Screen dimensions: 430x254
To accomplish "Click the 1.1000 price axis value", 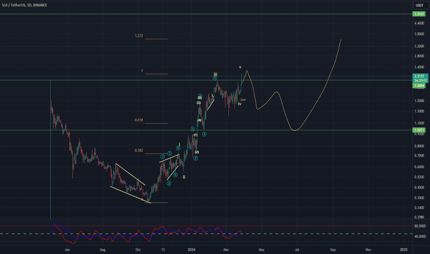I will pyautogui.click(x=419, y=123).
